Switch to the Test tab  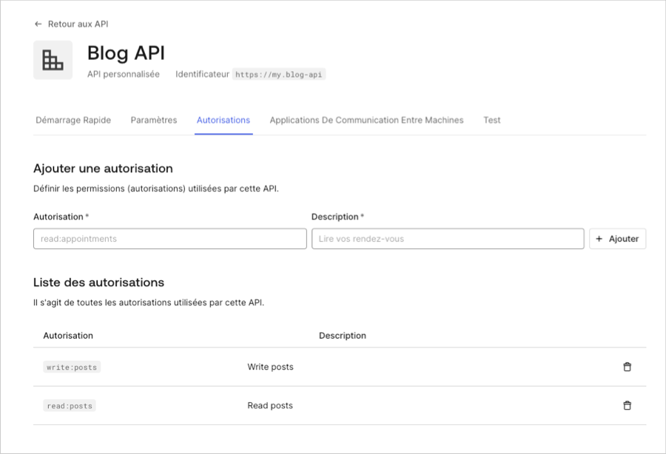[x=491, y=119]
